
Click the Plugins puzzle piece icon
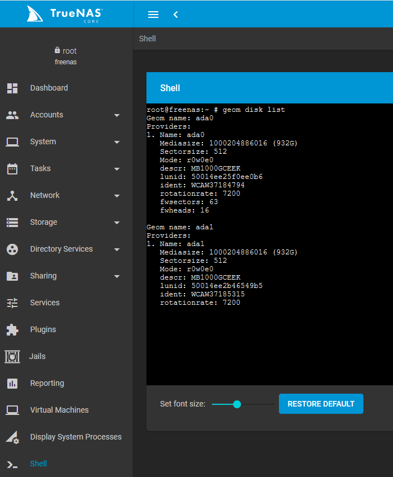pyautogui.click(x=12, y=329)
